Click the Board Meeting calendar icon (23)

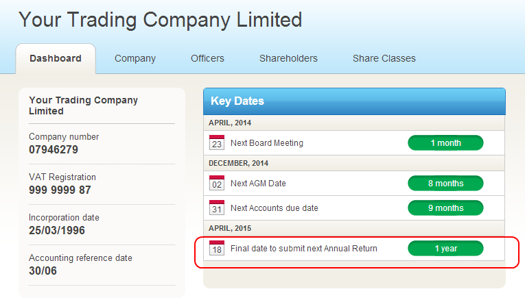pos(217,143)
